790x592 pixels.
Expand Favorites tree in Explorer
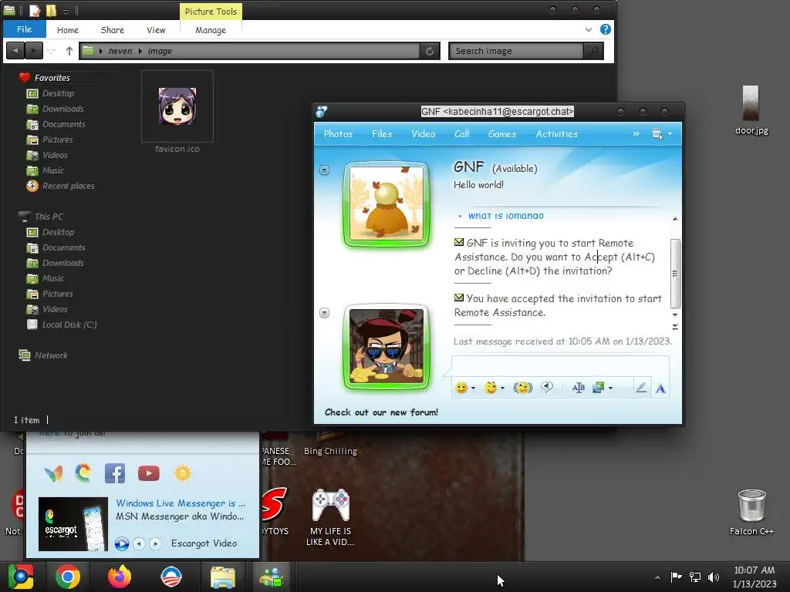coord(52,78)
